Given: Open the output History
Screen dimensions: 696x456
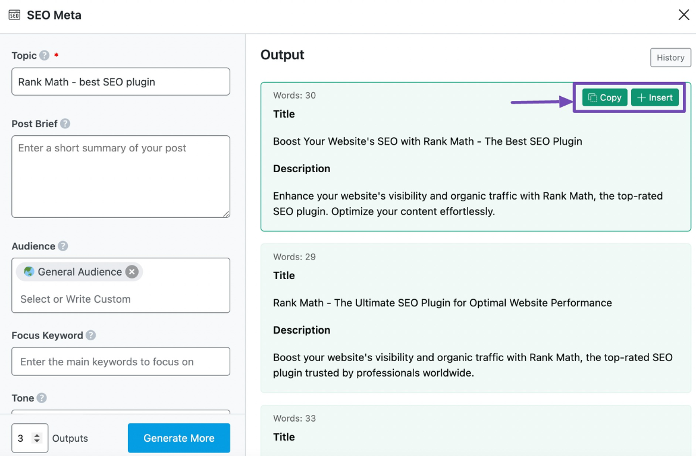Looking at the screenshot, I should coord(670,58).
